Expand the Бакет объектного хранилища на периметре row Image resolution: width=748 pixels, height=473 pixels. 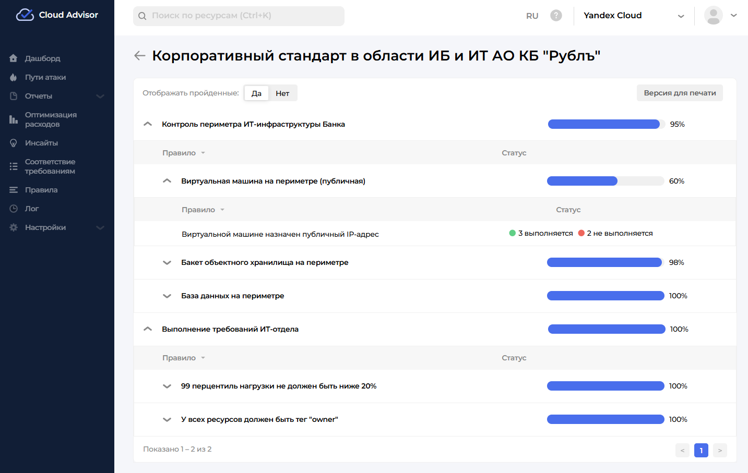coord(167,262)
